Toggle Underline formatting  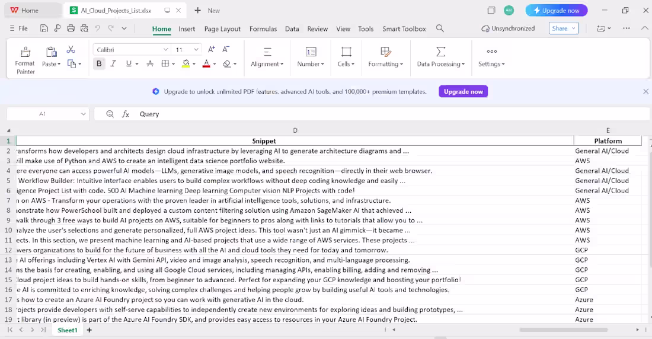129,63
